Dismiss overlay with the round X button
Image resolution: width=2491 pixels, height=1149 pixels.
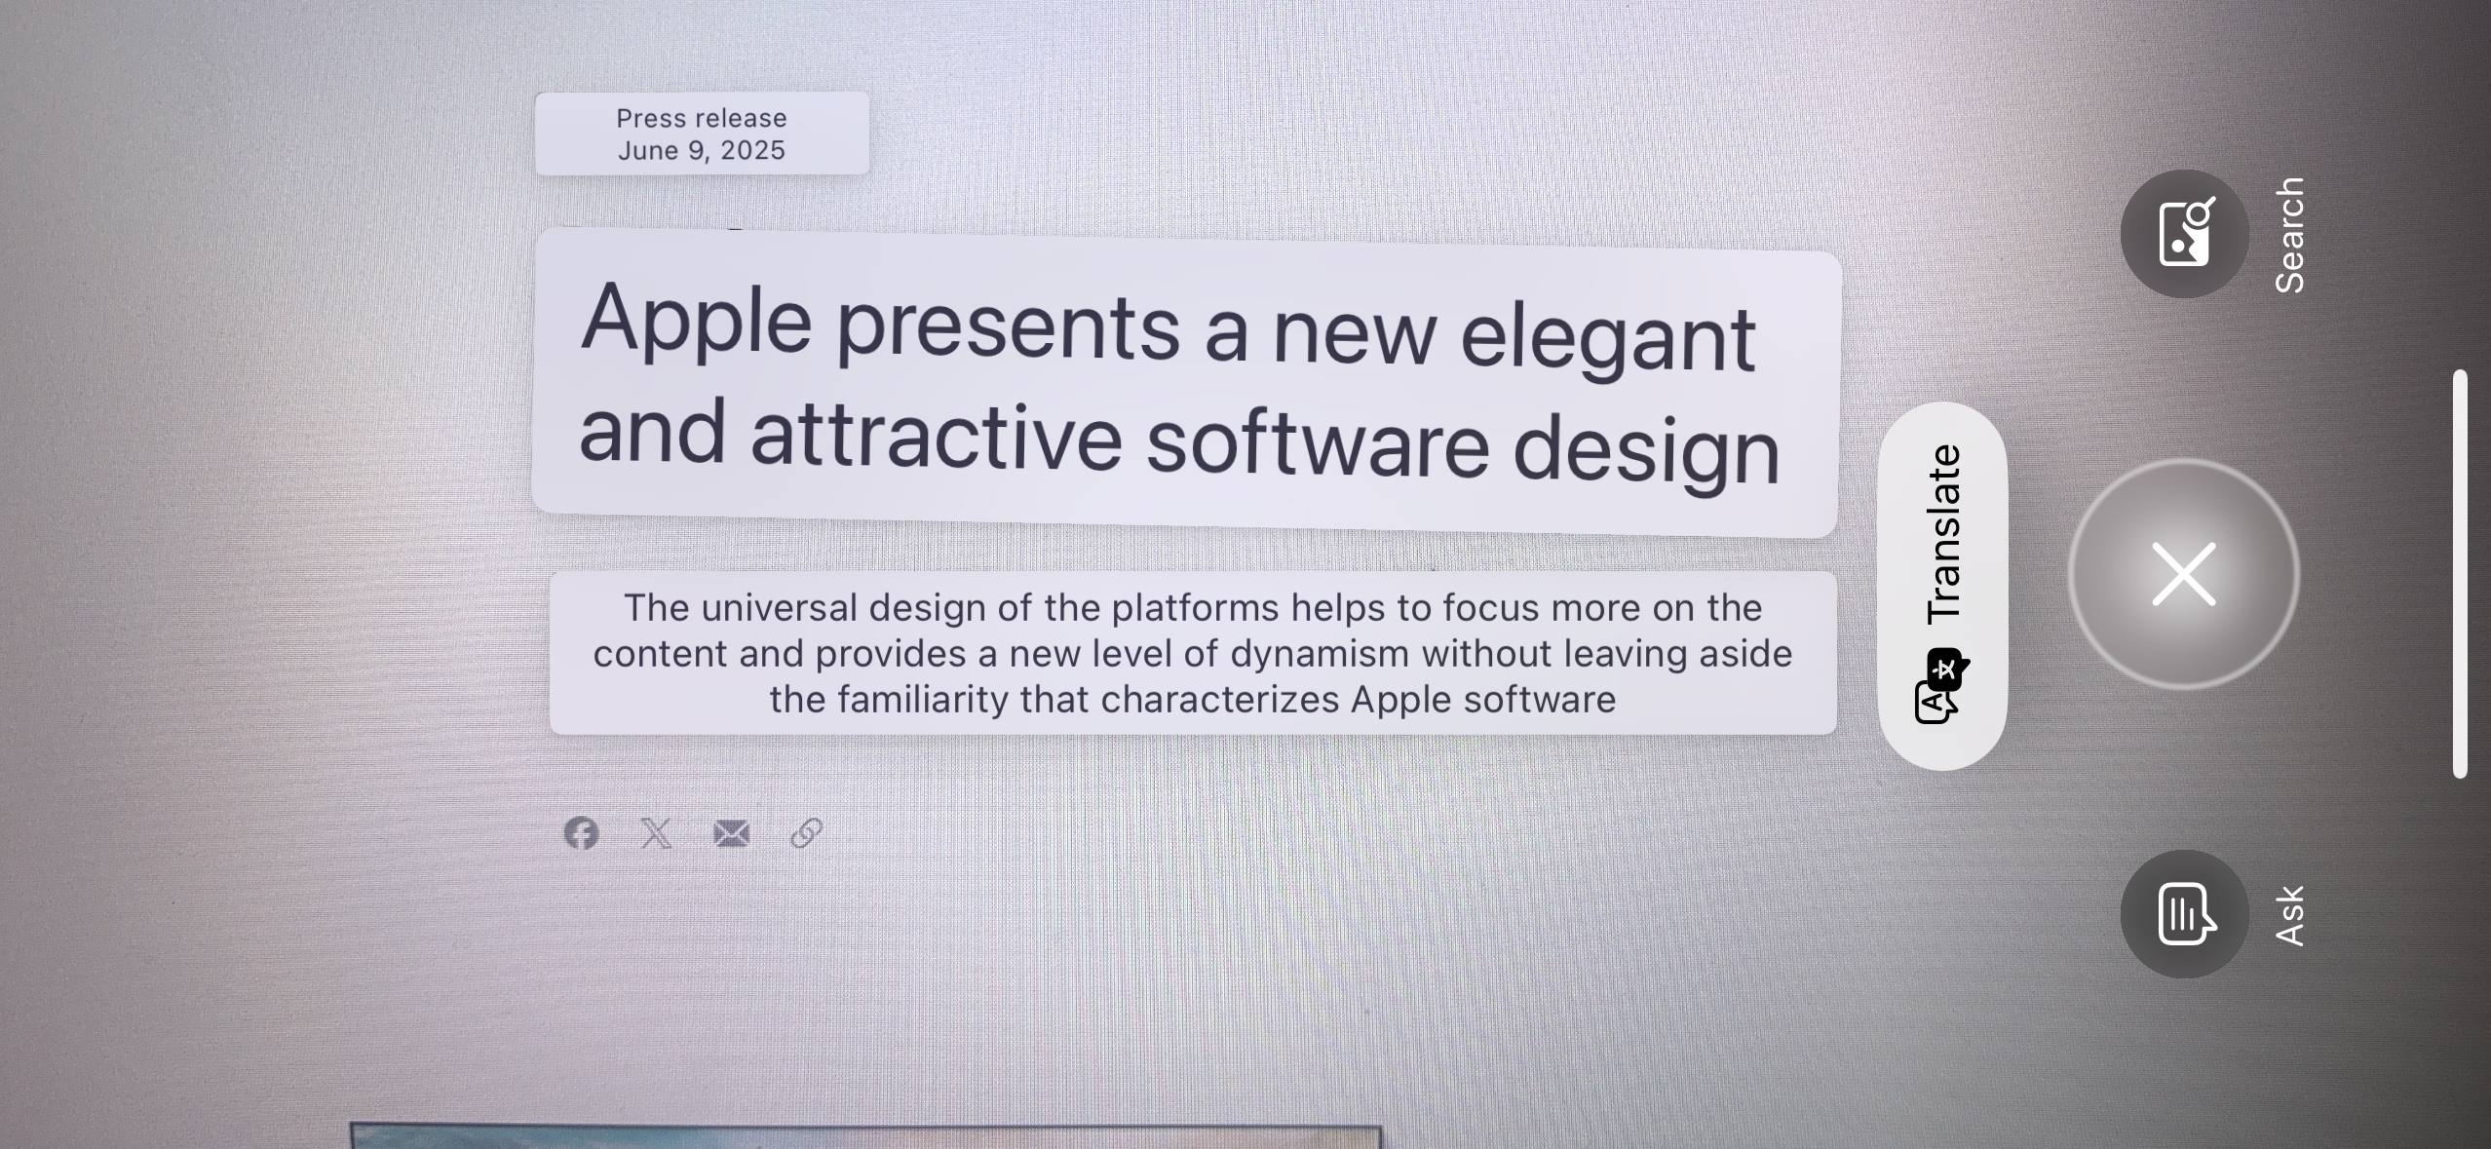pyautogui.click(x=2184, y=574)
